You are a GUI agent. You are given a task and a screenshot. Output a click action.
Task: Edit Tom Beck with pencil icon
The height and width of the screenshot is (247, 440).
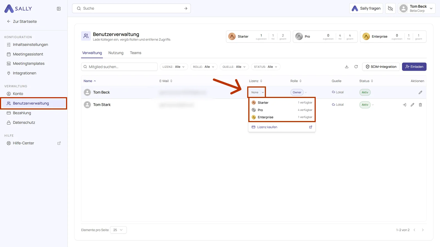[x=420, y=92]
